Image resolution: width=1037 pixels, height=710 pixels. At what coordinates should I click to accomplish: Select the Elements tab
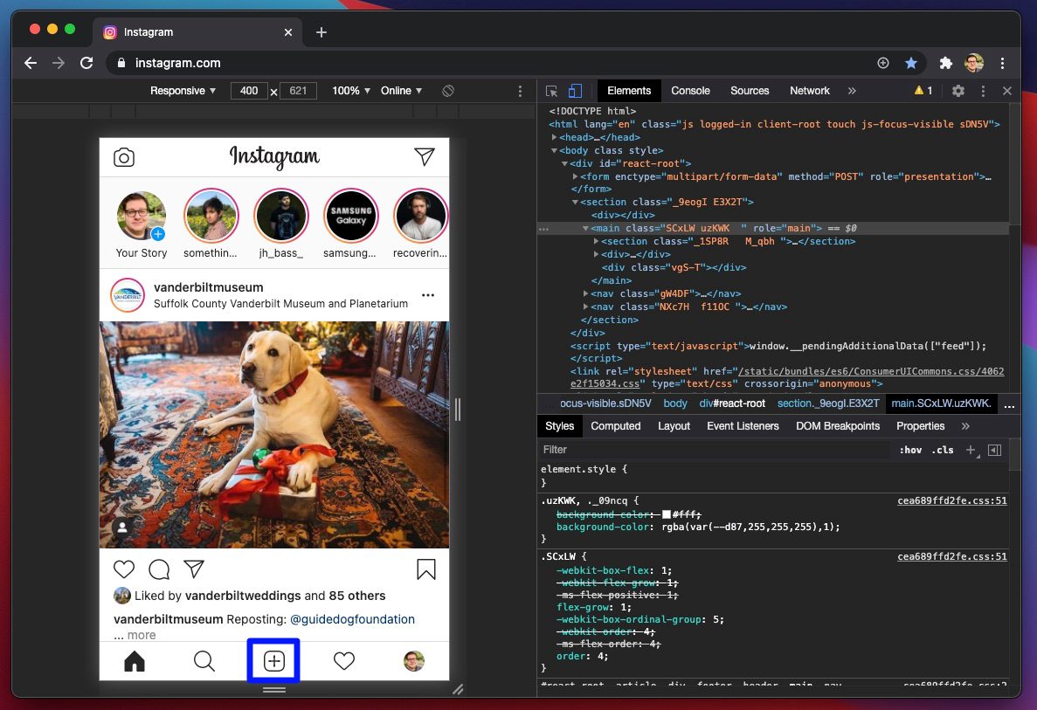tap(629, 91)
